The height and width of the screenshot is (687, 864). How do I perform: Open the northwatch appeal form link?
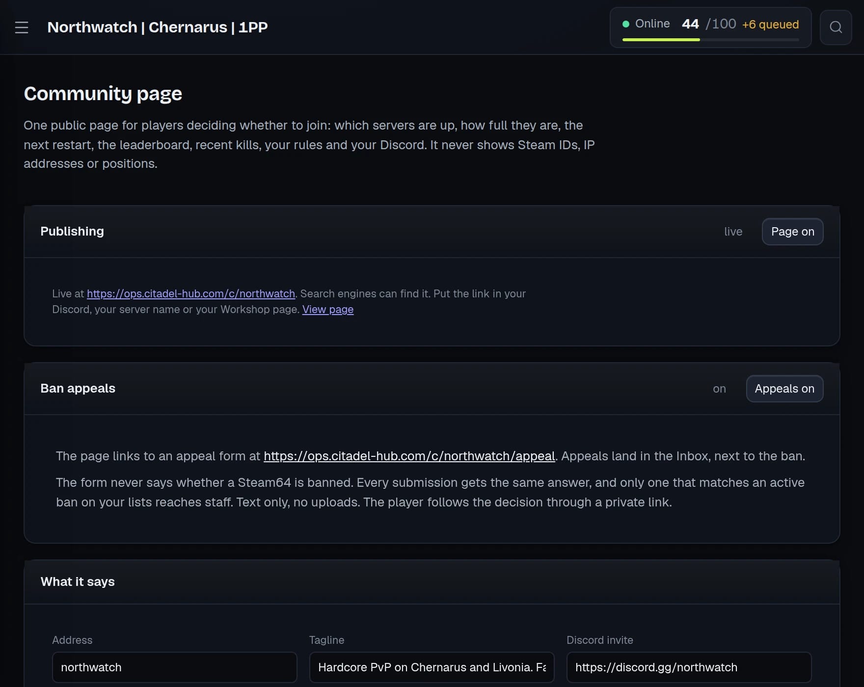[409, 456]
